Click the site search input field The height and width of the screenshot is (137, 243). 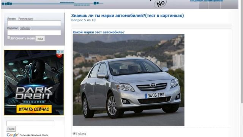point(30,123)
